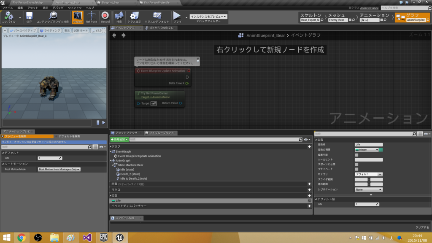Click the AnimBlueprint_Bear breadcrumb
Screen dimensions: 432x243
tap(265, 35)
